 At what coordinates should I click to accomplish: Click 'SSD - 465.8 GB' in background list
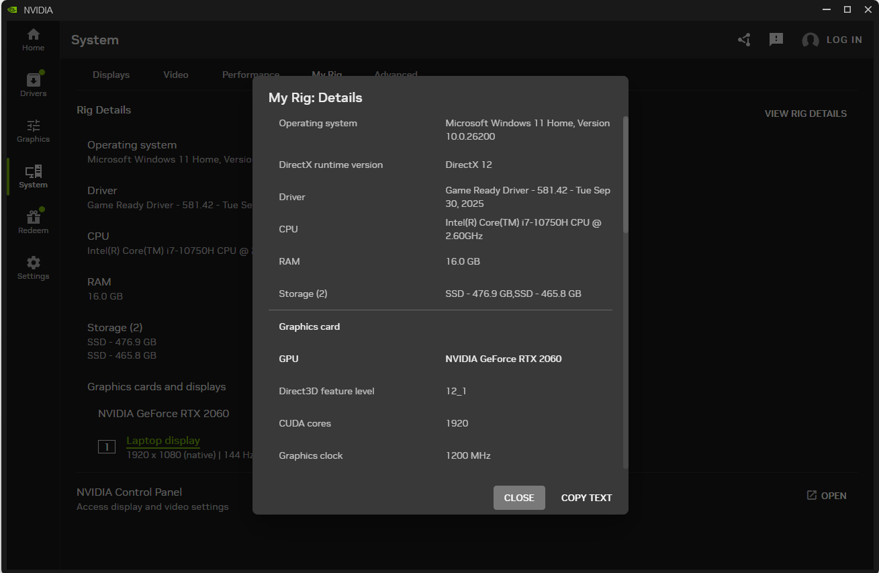pyautogui.click(x=122, y=355)
